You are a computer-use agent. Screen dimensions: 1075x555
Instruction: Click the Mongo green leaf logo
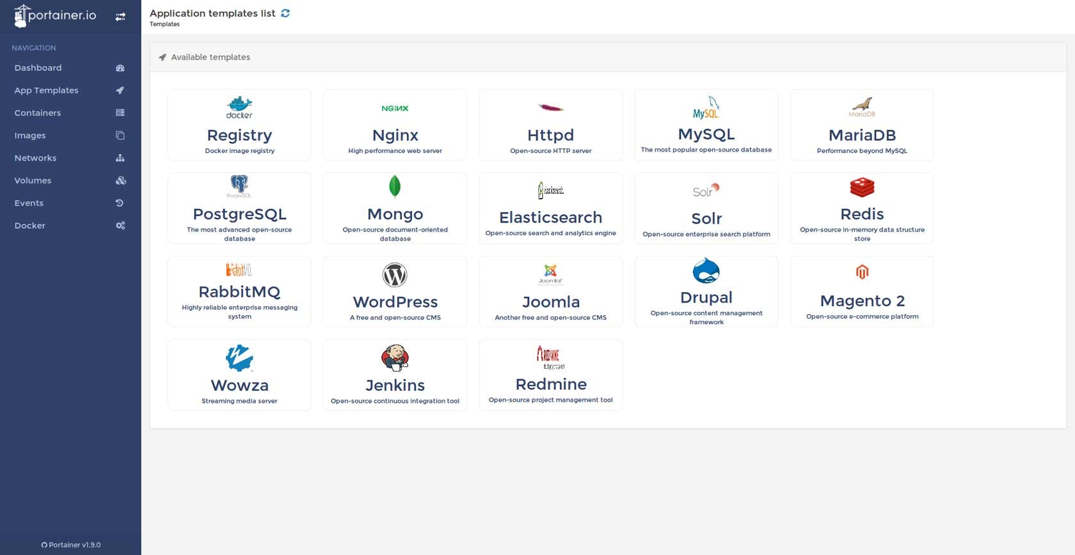point(395,186)
